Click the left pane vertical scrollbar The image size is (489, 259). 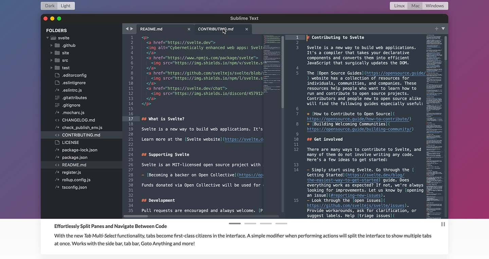(x=283, y=72)
